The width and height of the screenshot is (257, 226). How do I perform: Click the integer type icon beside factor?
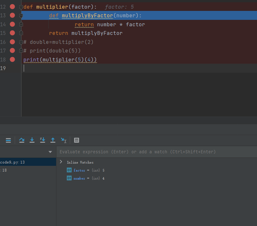pos(69,170)
